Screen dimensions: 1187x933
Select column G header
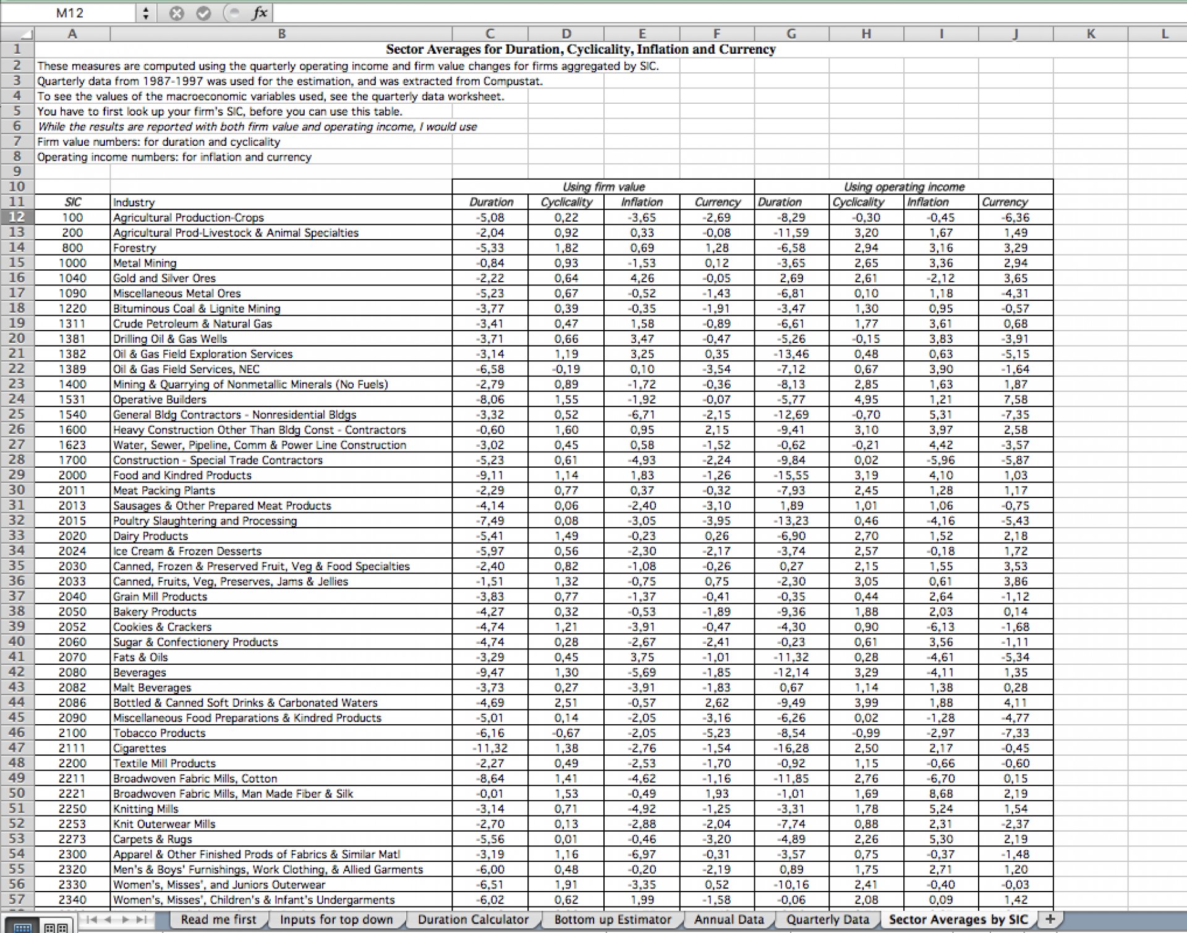coord(791,34)
